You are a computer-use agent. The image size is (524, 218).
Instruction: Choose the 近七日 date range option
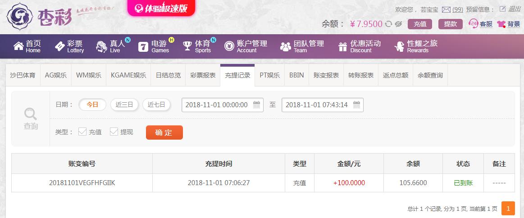pos(156,105)
